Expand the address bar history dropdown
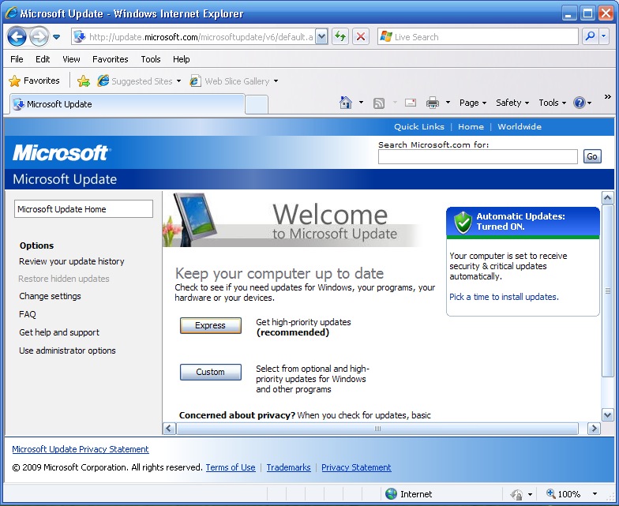Viewport: 619px width, 506px height. 322,37
